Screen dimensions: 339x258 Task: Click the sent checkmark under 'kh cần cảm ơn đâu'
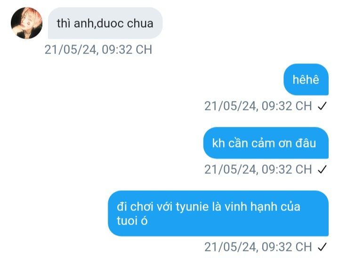322,169
